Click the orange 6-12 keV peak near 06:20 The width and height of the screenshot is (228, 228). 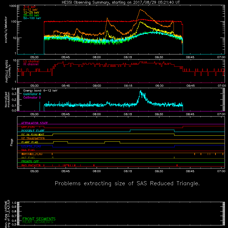point(140,10)
